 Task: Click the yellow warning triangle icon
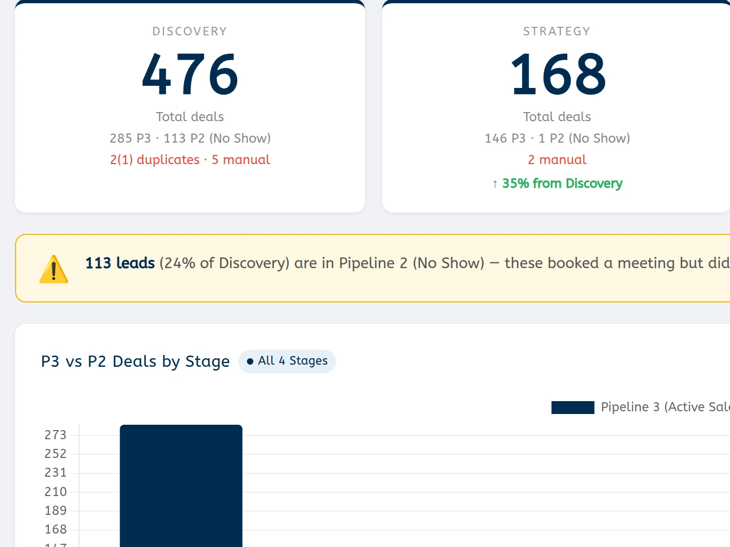click(54, 269)
